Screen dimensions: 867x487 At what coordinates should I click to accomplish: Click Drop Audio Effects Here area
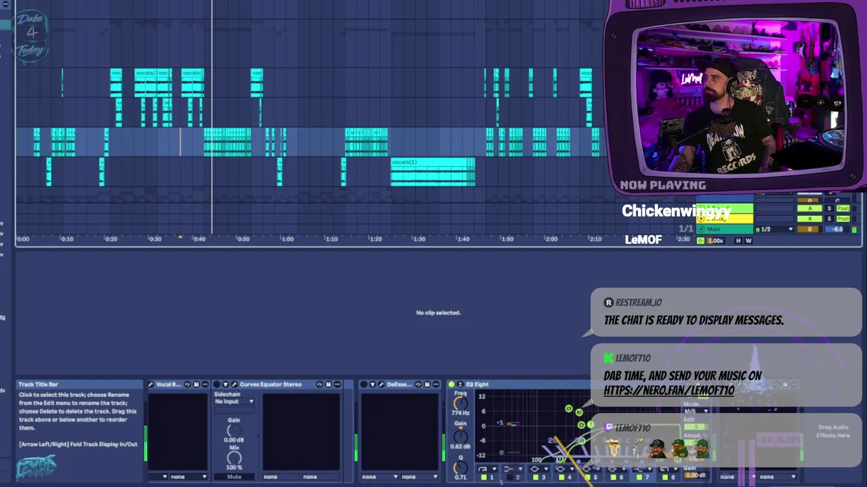click(x=833, y=431)
